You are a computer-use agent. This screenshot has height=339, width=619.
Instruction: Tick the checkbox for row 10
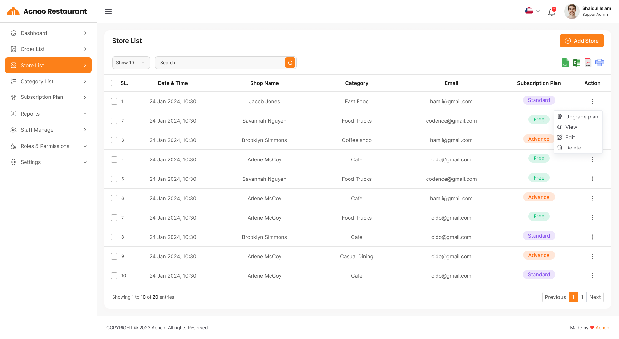click(x=114, y=276)
